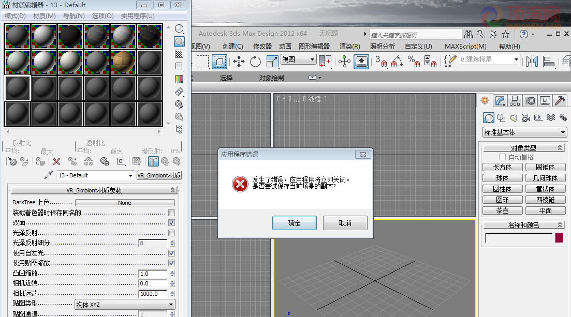Click the show end result icon

click(x=154, y=161)
